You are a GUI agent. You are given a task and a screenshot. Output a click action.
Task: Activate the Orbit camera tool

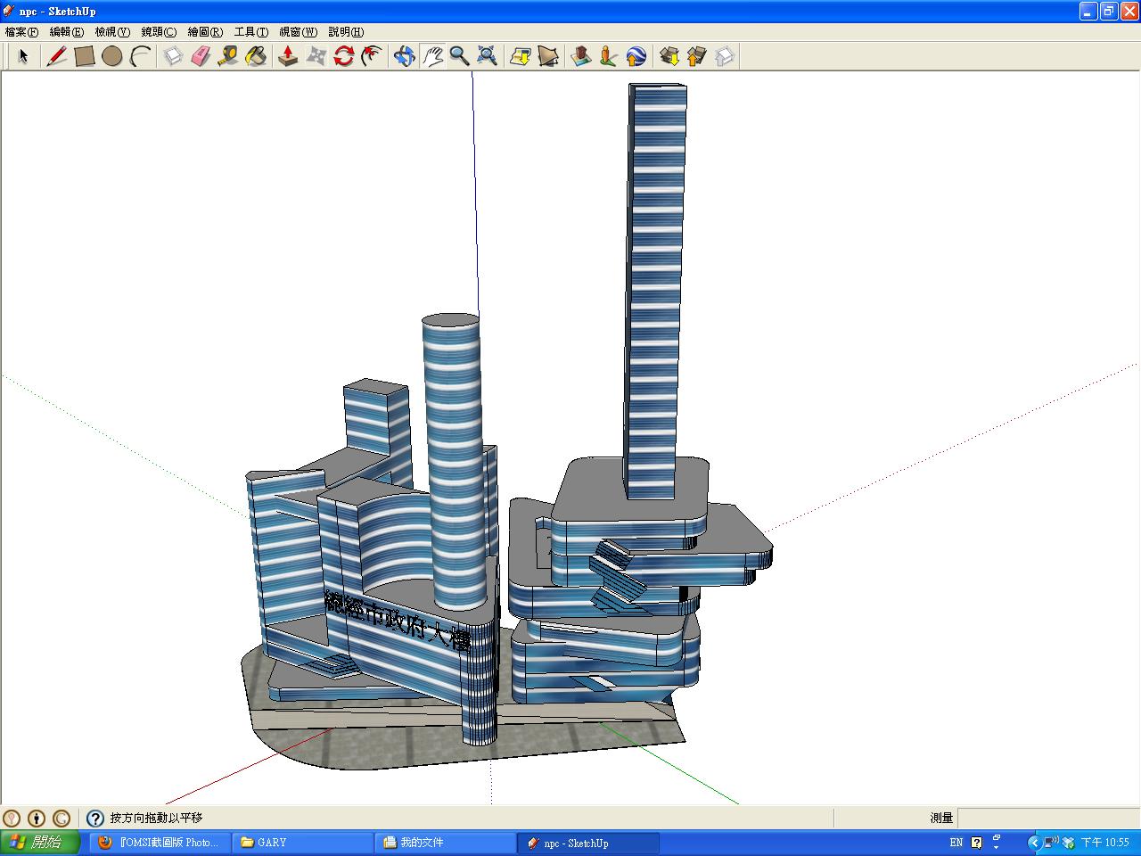[x=405, y=56]
